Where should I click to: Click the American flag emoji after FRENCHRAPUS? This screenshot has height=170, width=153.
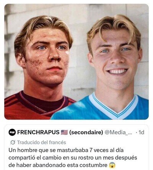(x=64, y=132)
